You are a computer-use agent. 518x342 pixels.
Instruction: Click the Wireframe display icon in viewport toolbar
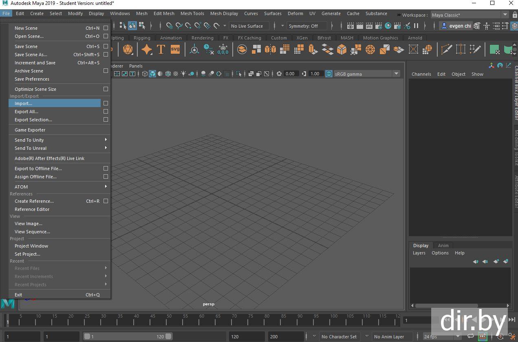pos(145,74)
